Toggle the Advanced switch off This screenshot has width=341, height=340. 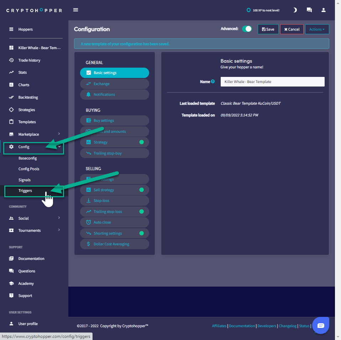[247, 29]
